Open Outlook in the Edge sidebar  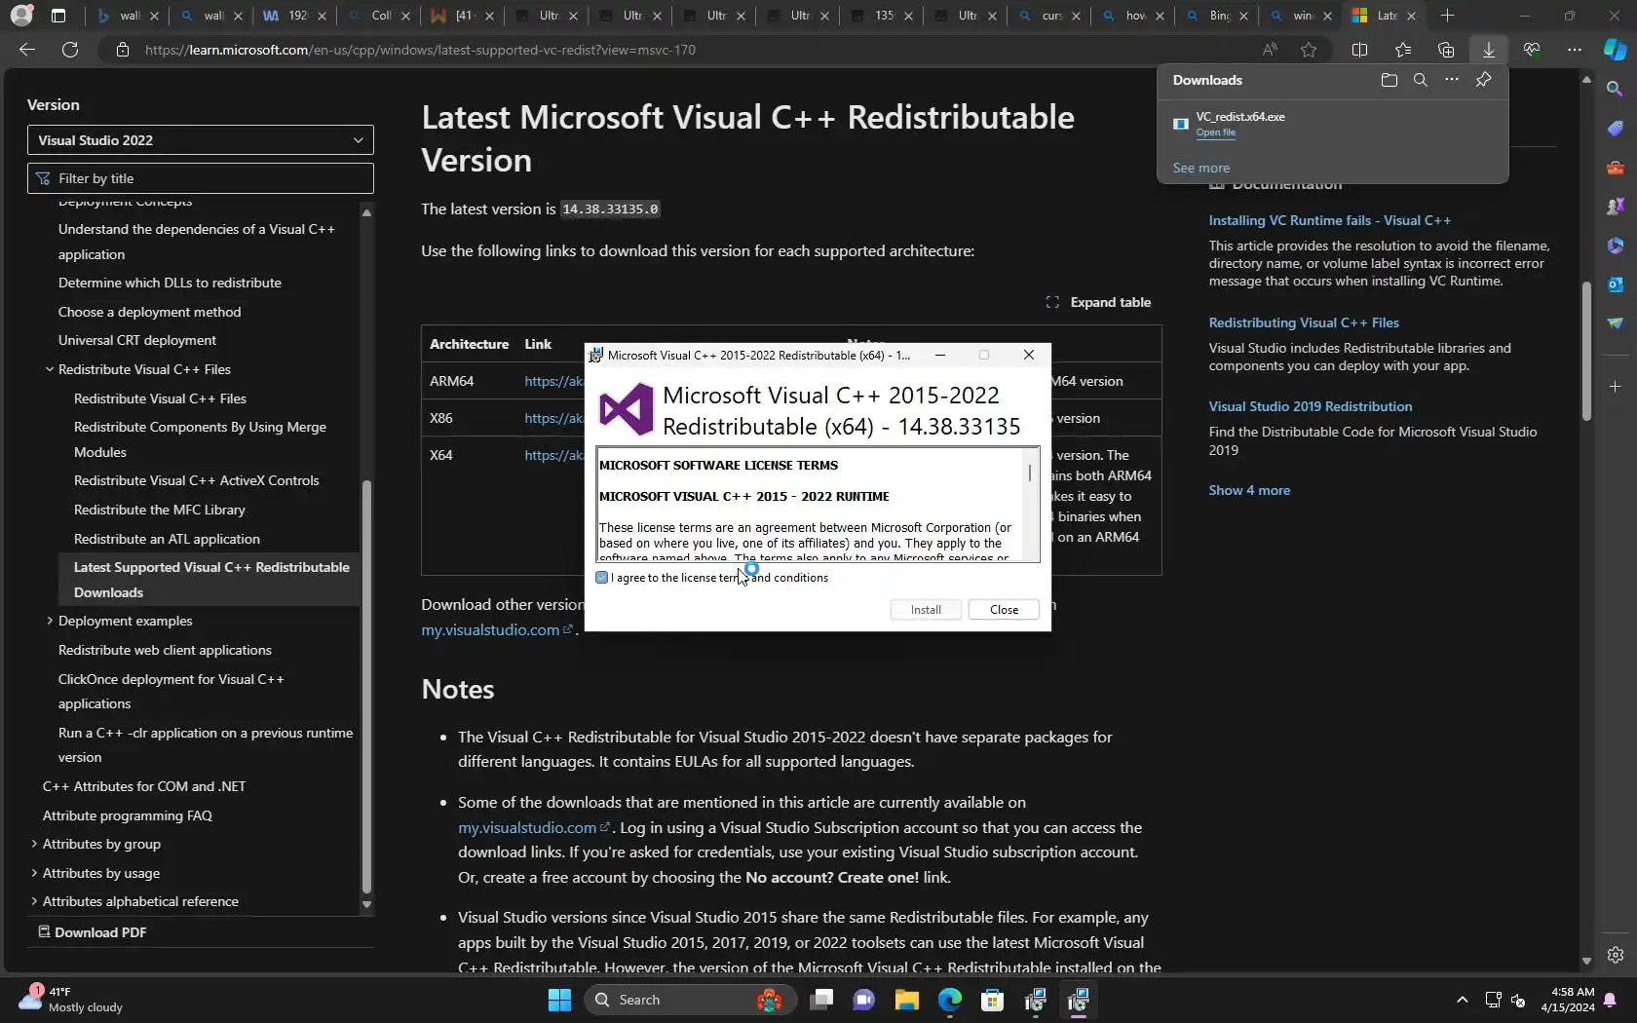[1615, 284]
